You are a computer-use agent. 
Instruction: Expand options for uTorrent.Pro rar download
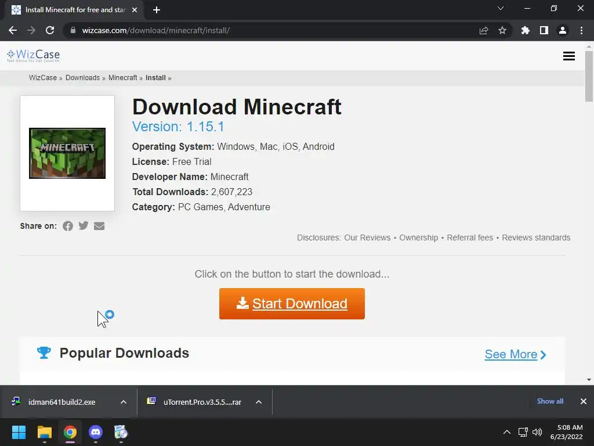(259, 402)
